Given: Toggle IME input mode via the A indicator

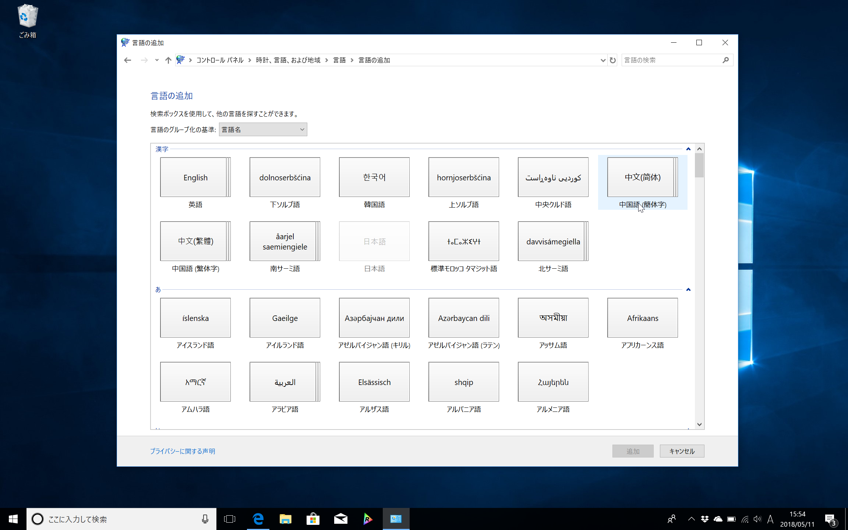Looking at the screenshot, I should [770, 519].
